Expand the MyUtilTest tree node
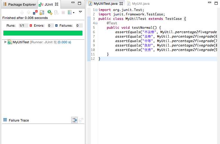The width and height of the screenshot is (220, 144). [5, 42]
